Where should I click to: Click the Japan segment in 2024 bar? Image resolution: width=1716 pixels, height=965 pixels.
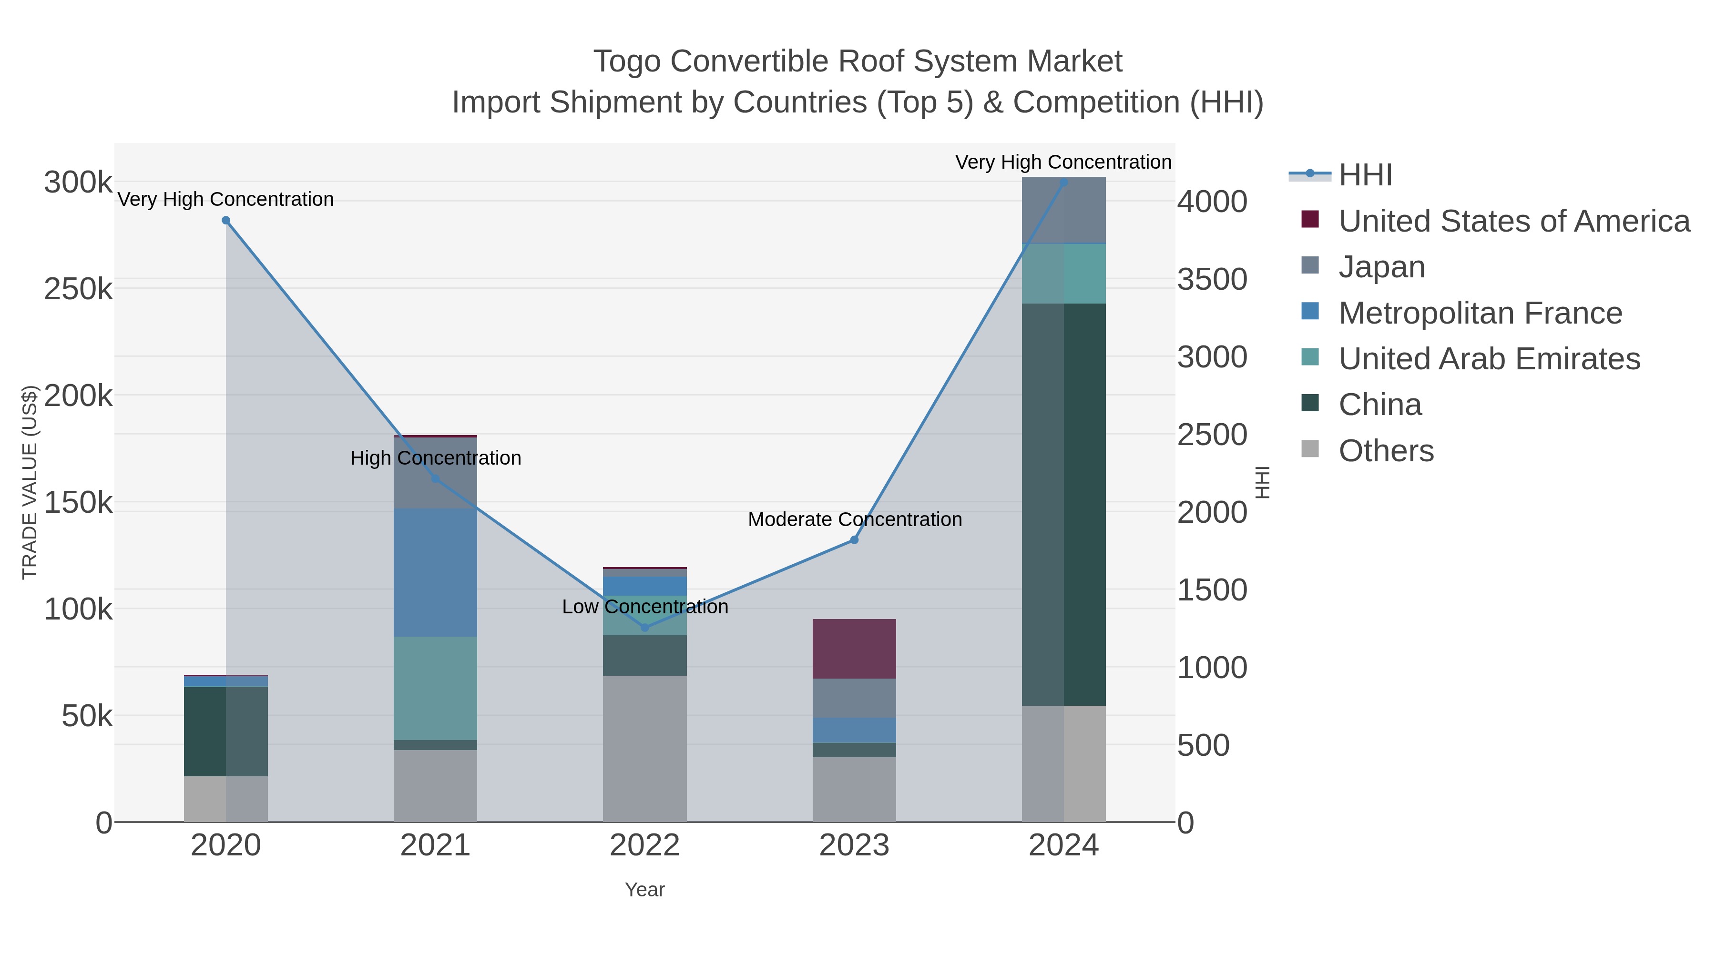[x=1064, y=211]
